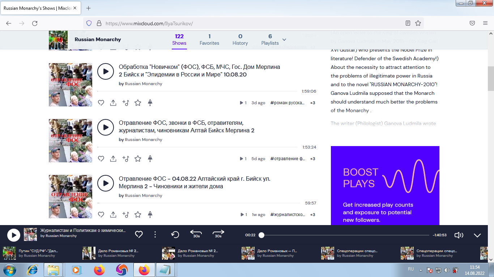Expand the profile tabs dropdown arrow
494x277 pixels.
pyautogui.click(x=284, y=40)
